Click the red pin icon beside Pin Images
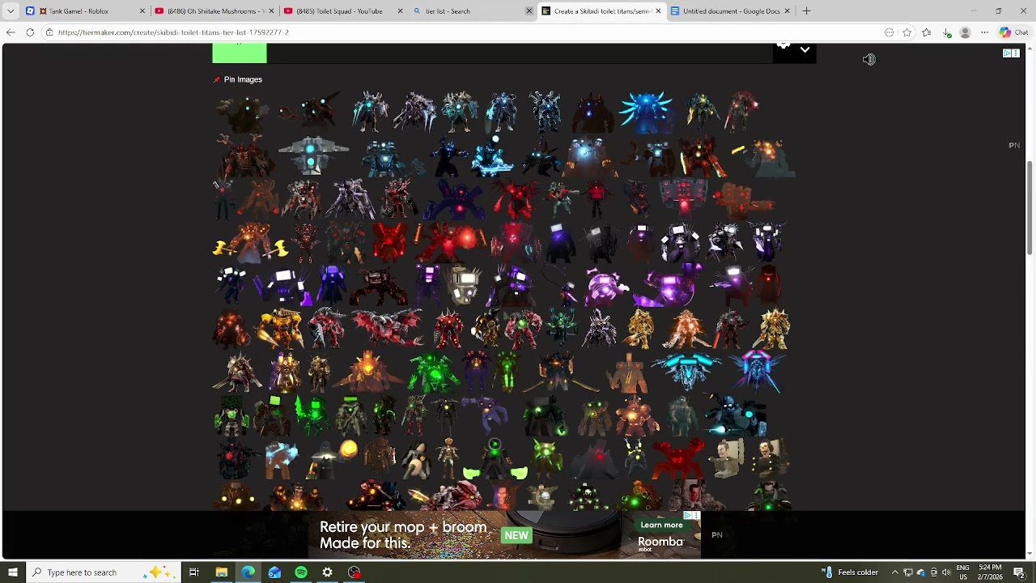Image resolution: width=1036 pixels, height=583 pixels. [x=216, y=79]
